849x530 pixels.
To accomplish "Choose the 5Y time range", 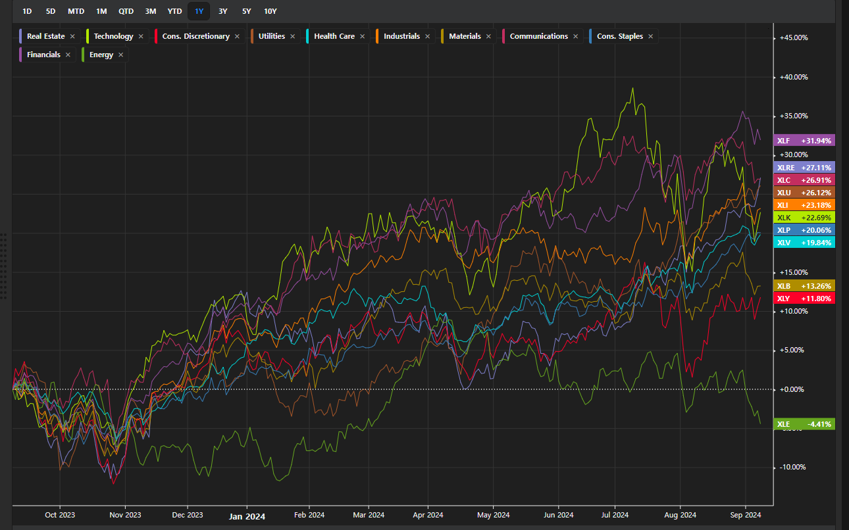I will (246, 11).
